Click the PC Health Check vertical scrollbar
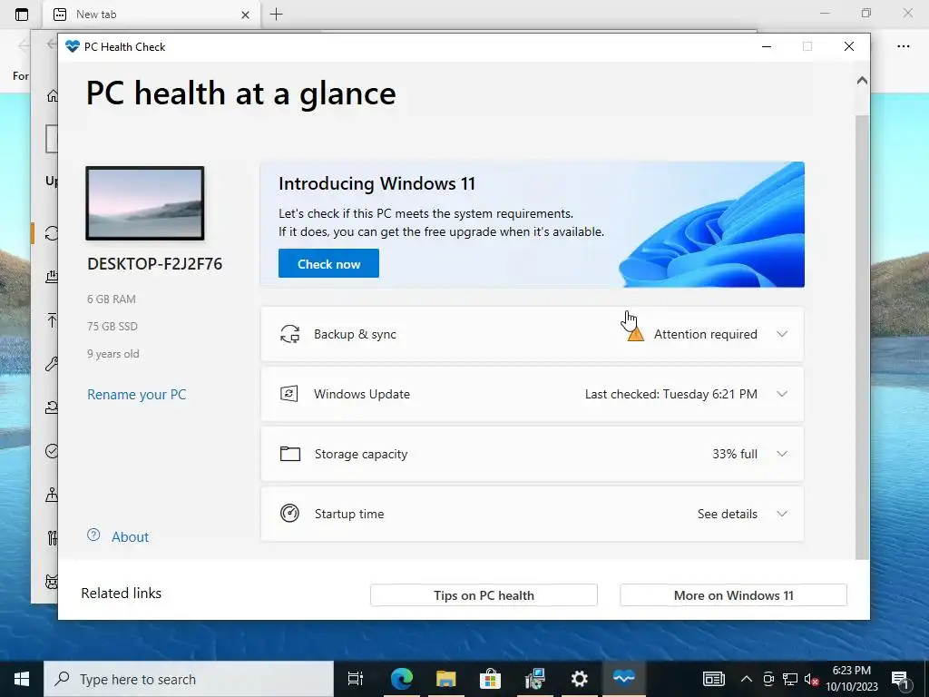Viewport: 929px width, 697px height. pos(862,337)
